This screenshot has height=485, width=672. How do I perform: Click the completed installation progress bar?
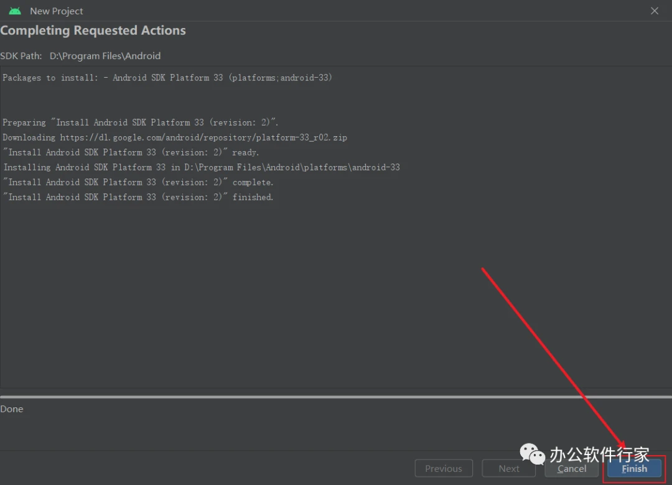point(336,397)
